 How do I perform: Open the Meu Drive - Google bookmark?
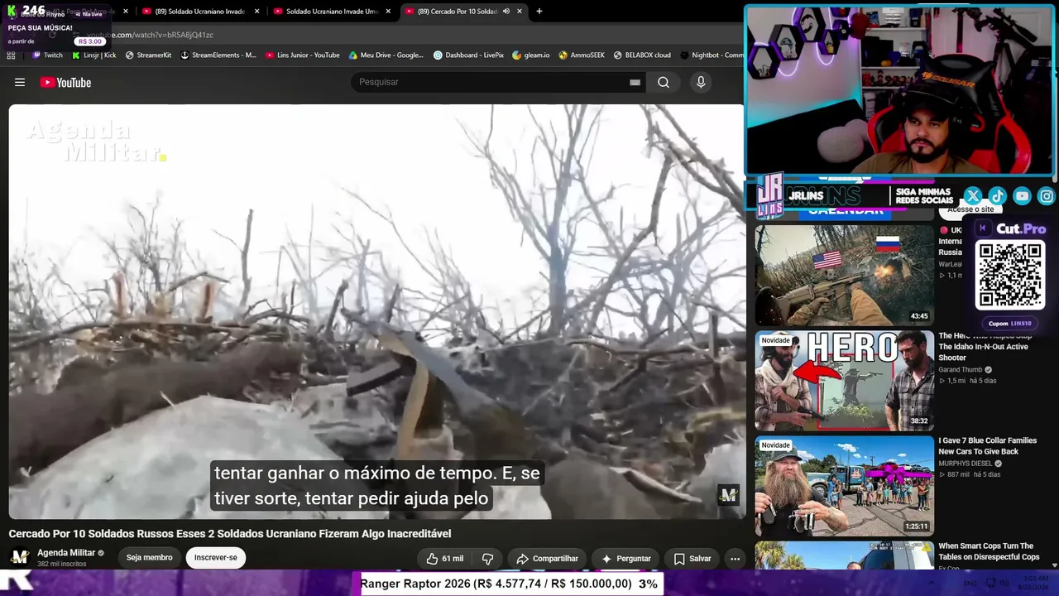pyautogui.click(x=386, y=55)
